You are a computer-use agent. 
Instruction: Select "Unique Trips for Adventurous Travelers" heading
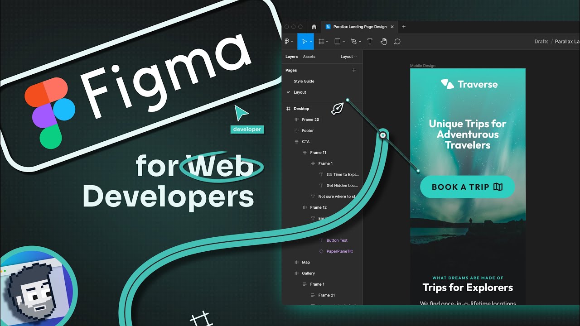click(468, 134)
